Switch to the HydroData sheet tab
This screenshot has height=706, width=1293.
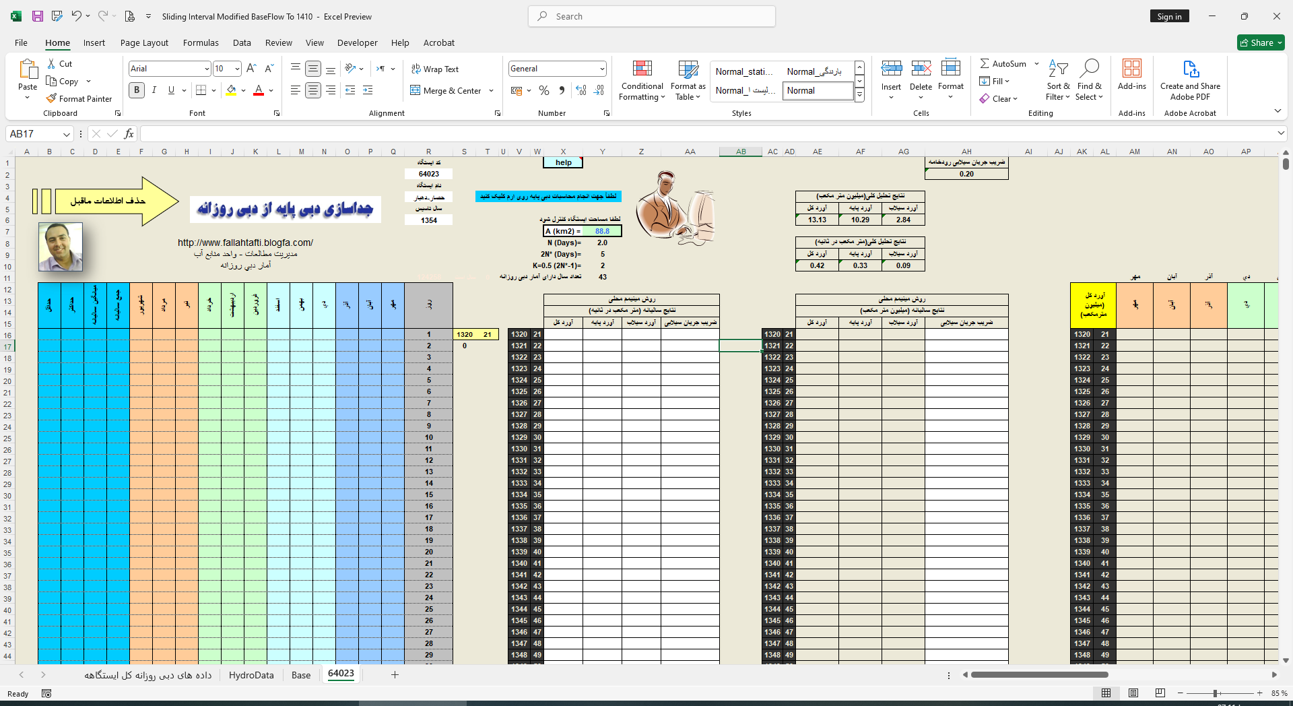[x=251, y=675]
